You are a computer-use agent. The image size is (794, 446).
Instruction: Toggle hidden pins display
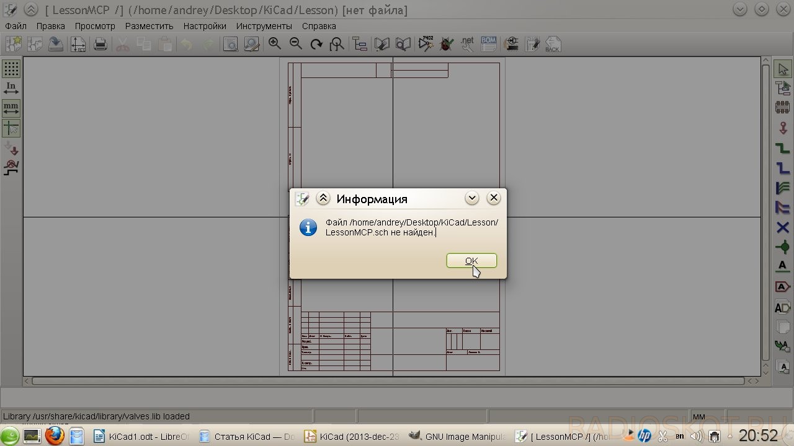[11, 148]
